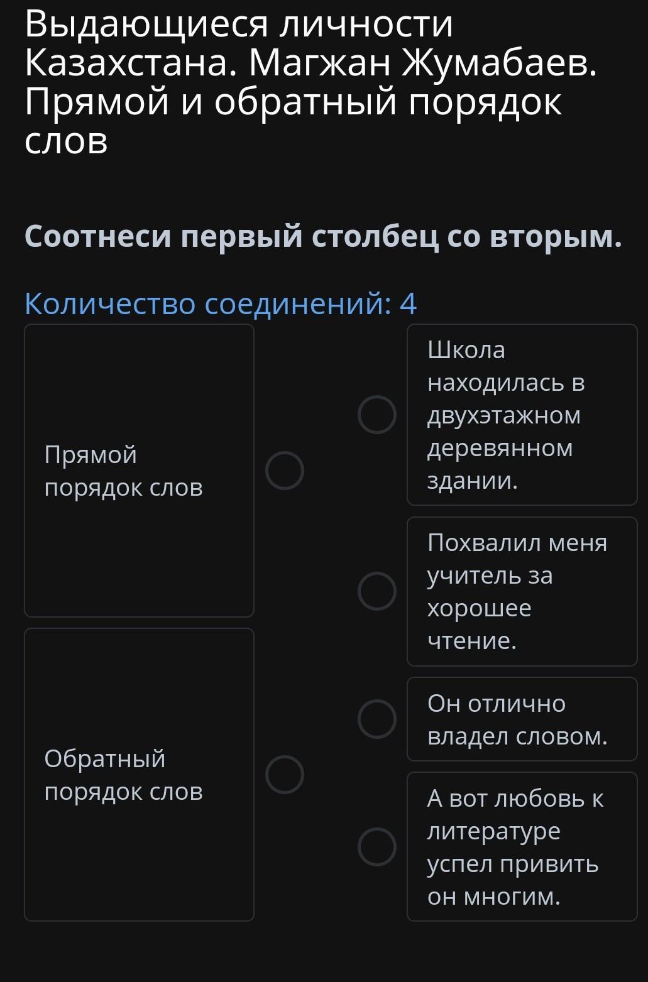Select the Прямой порядок слов card

tap(139, 471)
